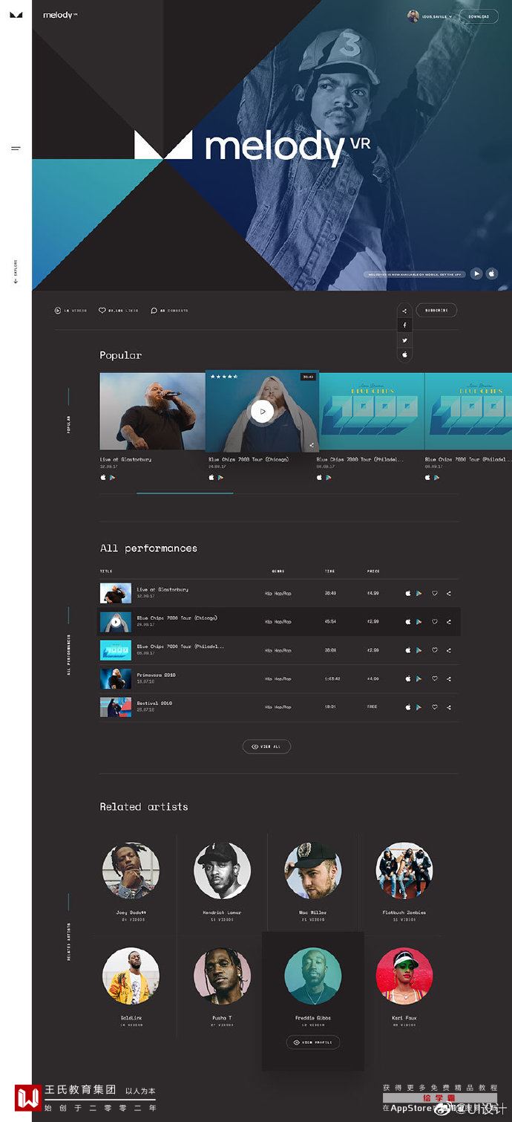Sort performances by Genre column

click(x=278, y=571)
